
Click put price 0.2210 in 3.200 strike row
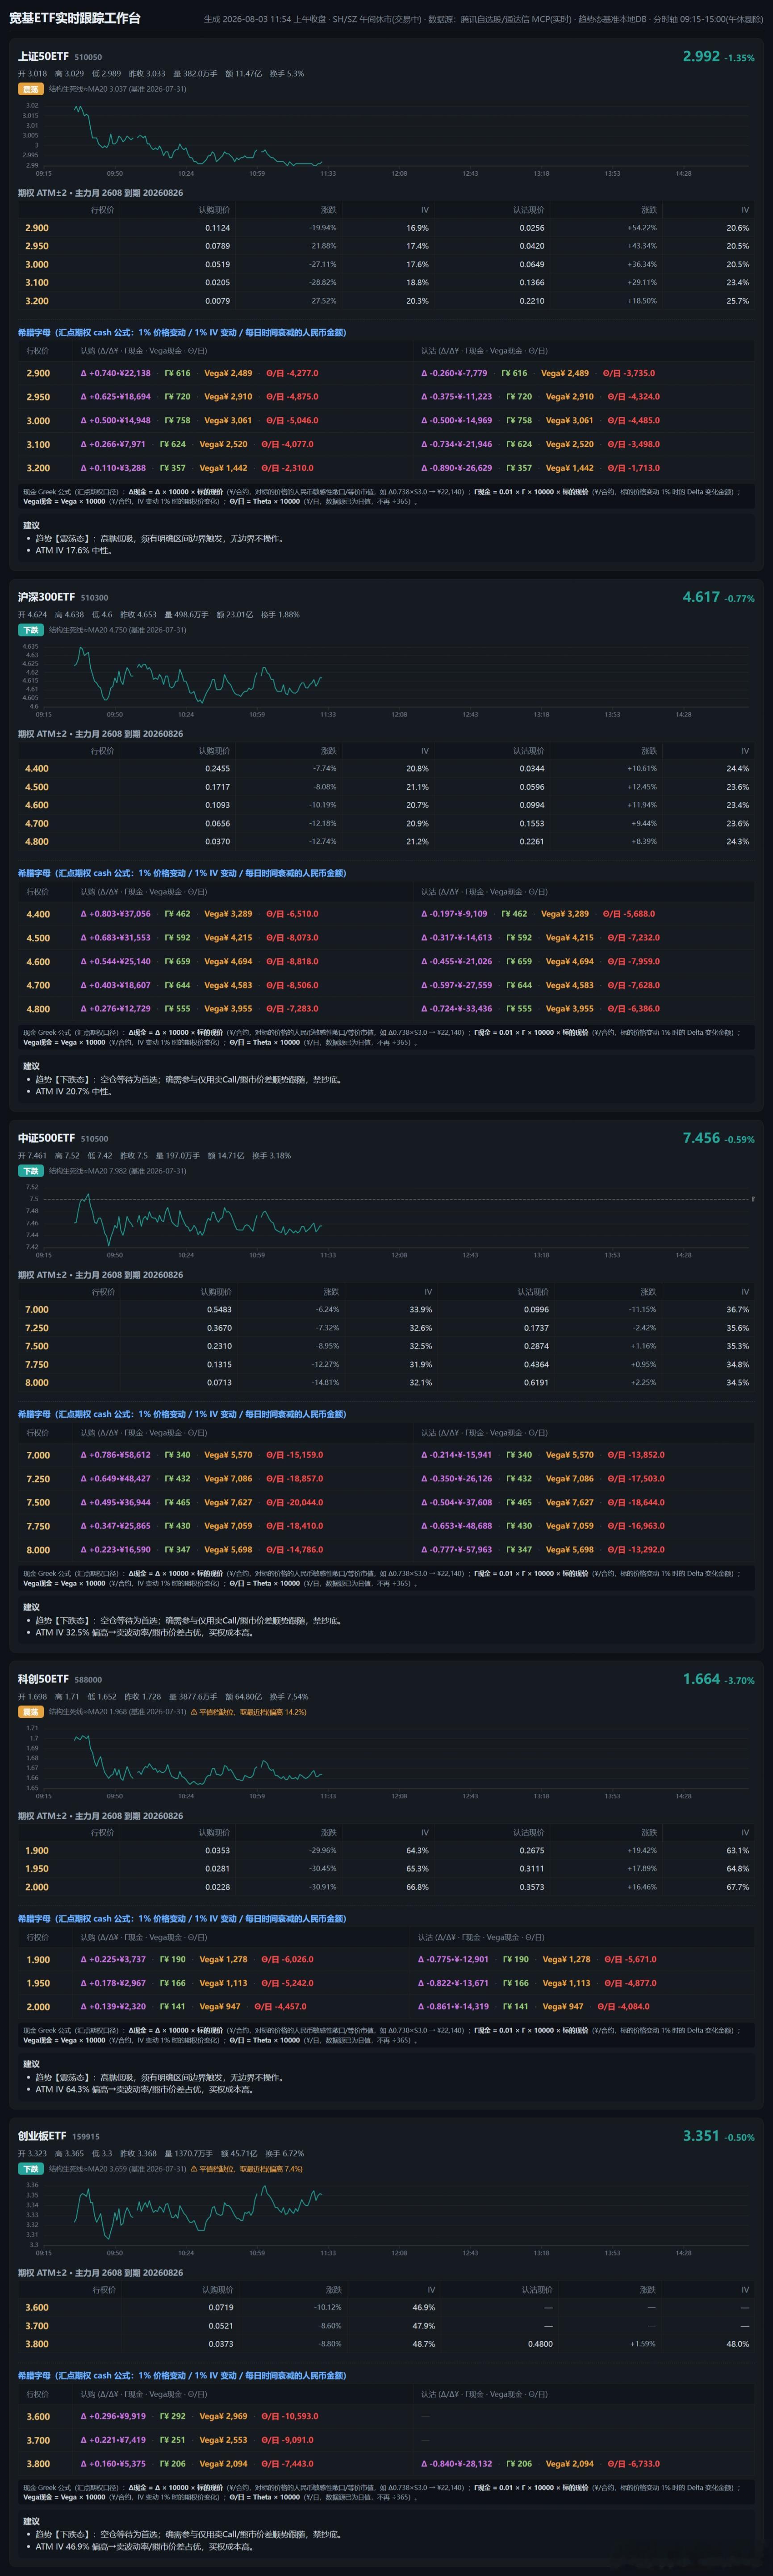532,301
